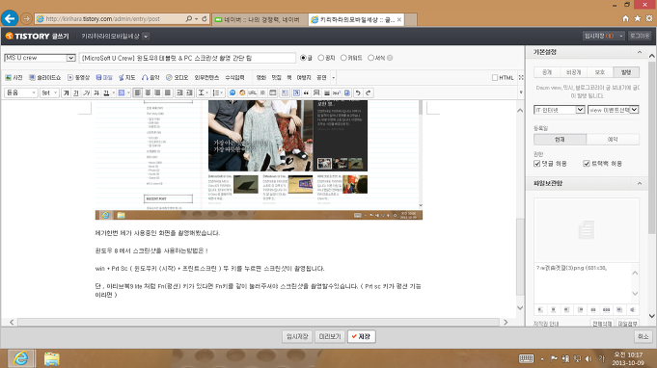
Task: Insert a video using 동영상
Action: coord(79,78)
